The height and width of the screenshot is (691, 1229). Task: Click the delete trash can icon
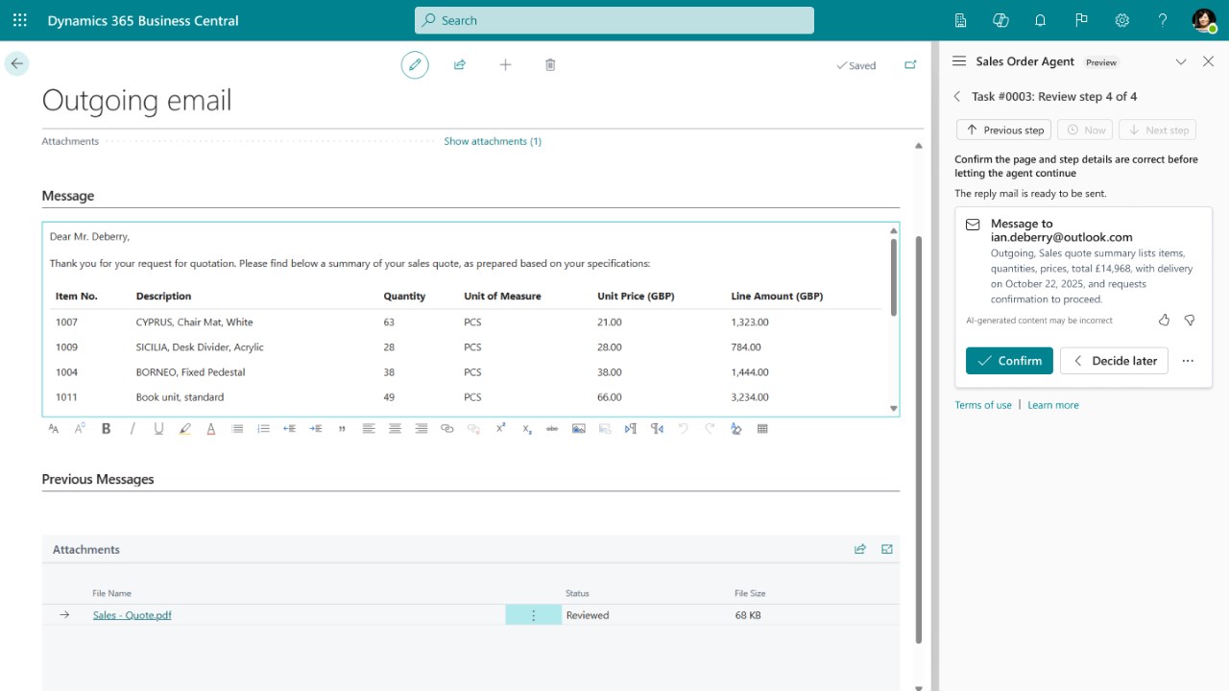pyautogui.click(x=550, y=65)
